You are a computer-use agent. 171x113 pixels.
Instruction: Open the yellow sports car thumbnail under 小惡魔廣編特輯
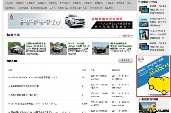[147, 107]
